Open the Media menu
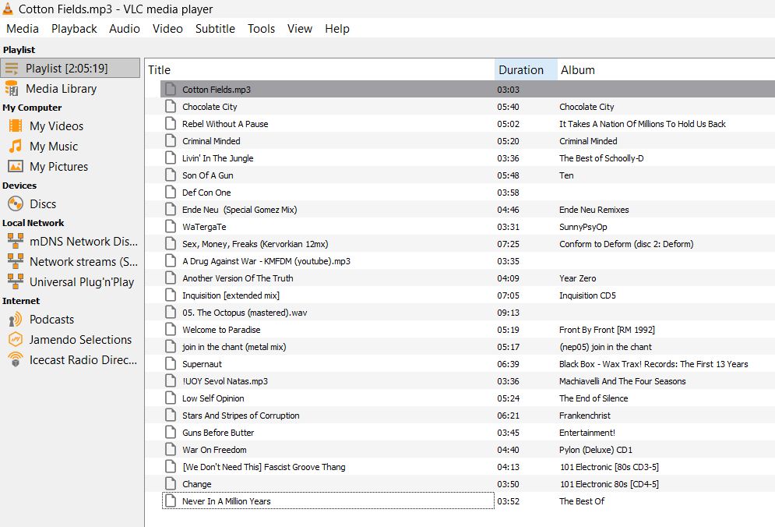 23,29
